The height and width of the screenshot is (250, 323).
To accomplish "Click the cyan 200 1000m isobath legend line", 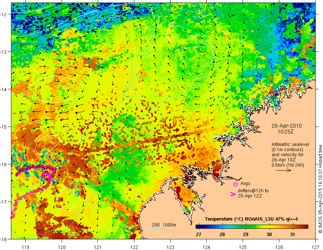I will (159, 229).
